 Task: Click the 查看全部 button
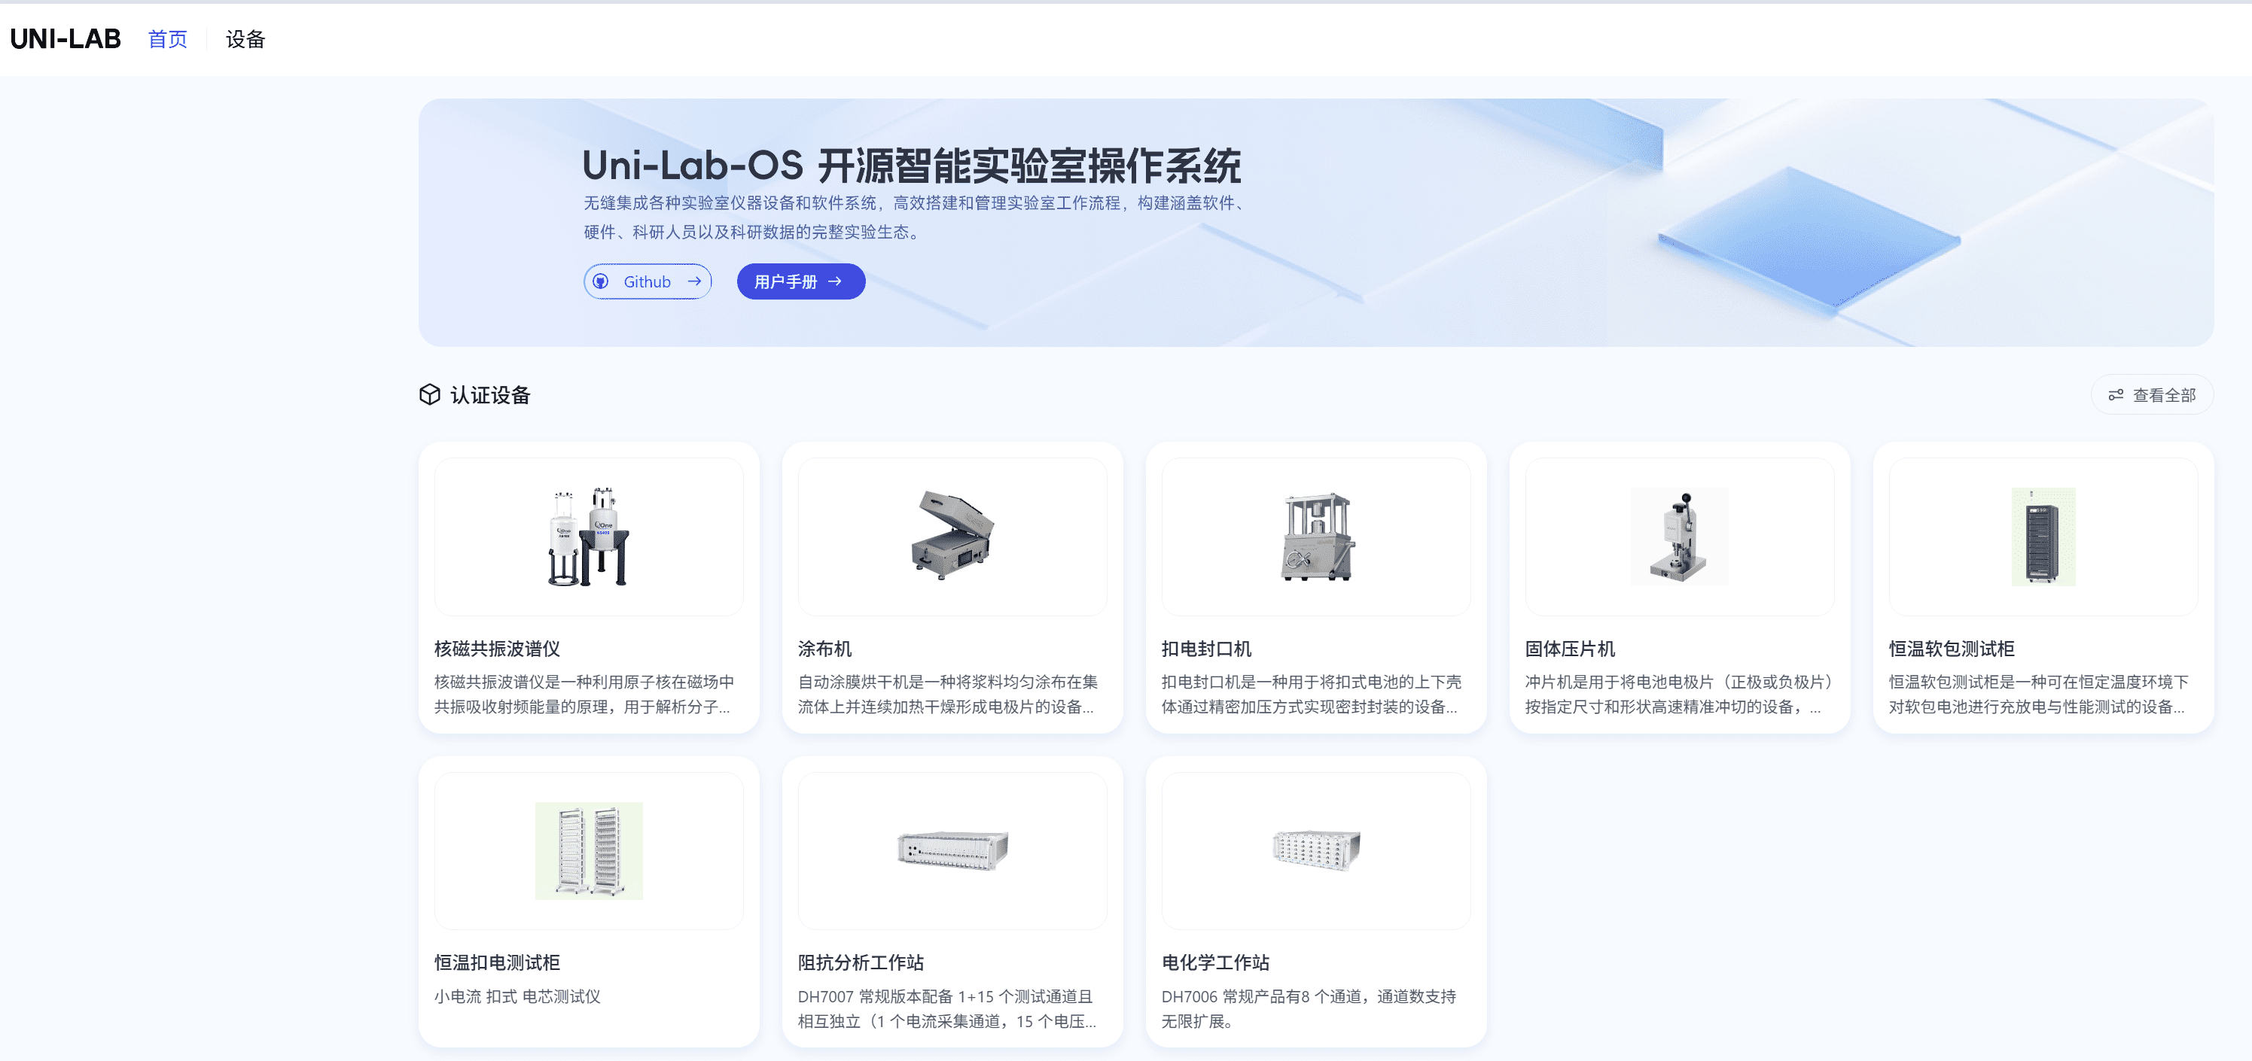[x=2151, y=395]
